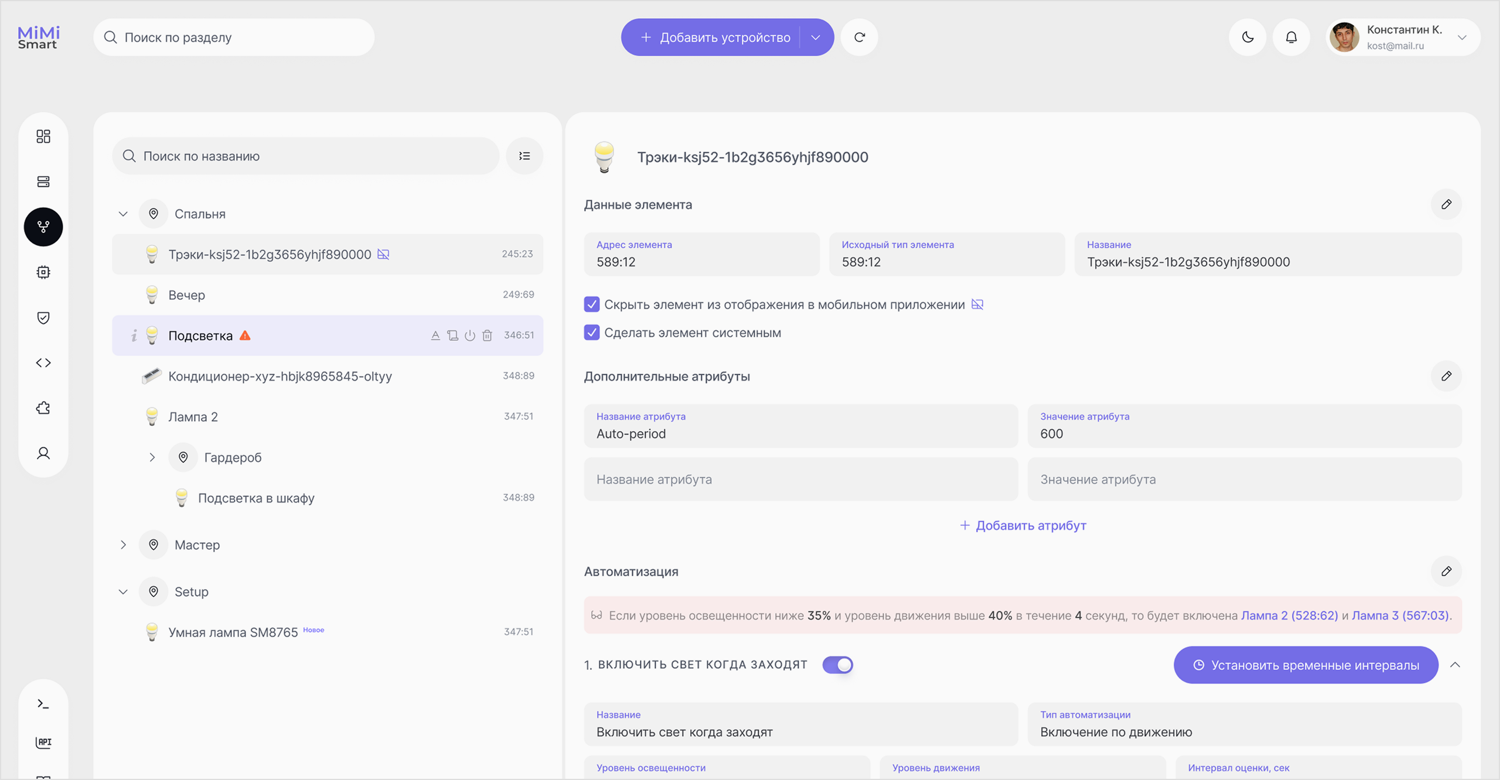Click automation Название field Включить свет
The width and height of the screenshot is (1500, 780).
[800, 724]
